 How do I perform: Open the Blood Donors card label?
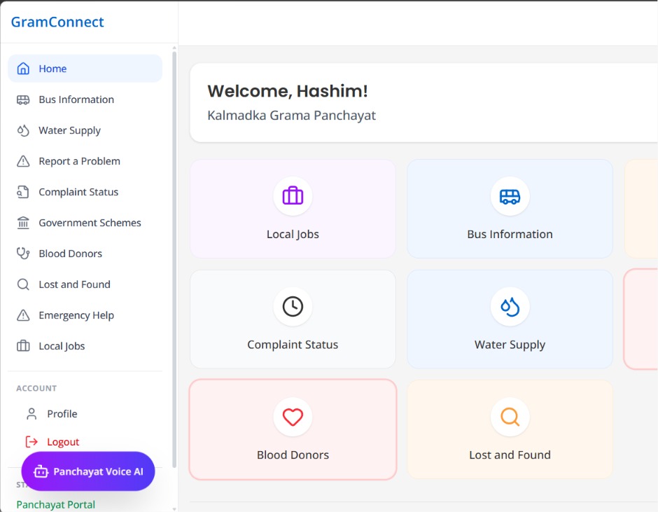[293, 455]
